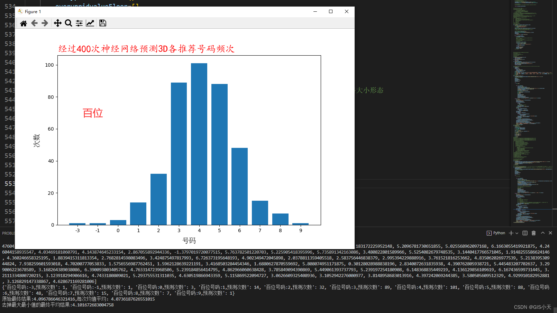
Task: Click line number 553 in the editor gutter
Action: [x=10, y=183]
